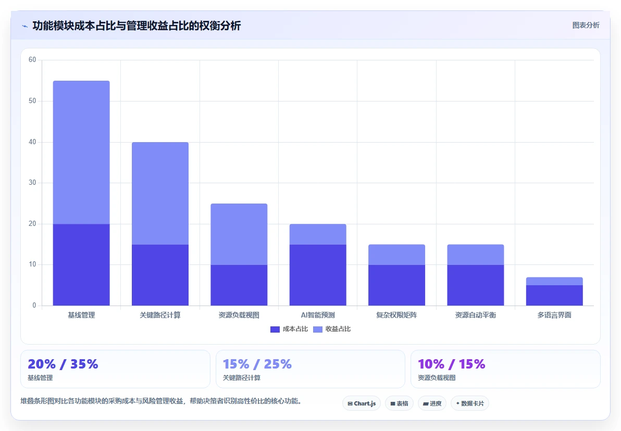
Task: Click the 成本占比 legend color box
Action: (x=275, y=329)
